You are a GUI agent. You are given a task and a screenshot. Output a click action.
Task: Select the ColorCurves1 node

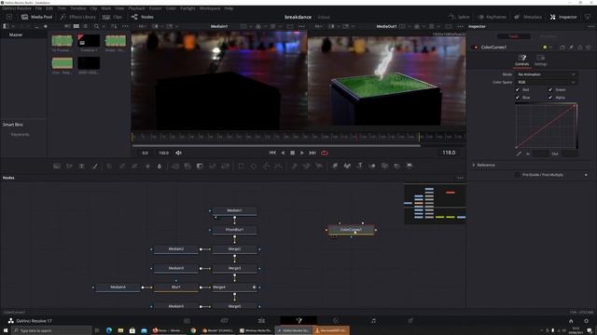point(351,230)
